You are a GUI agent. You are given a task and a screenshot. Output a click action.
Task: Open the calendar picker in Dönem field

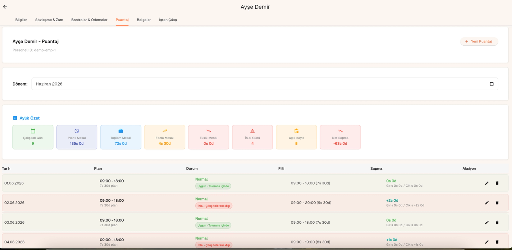(492, 84)
